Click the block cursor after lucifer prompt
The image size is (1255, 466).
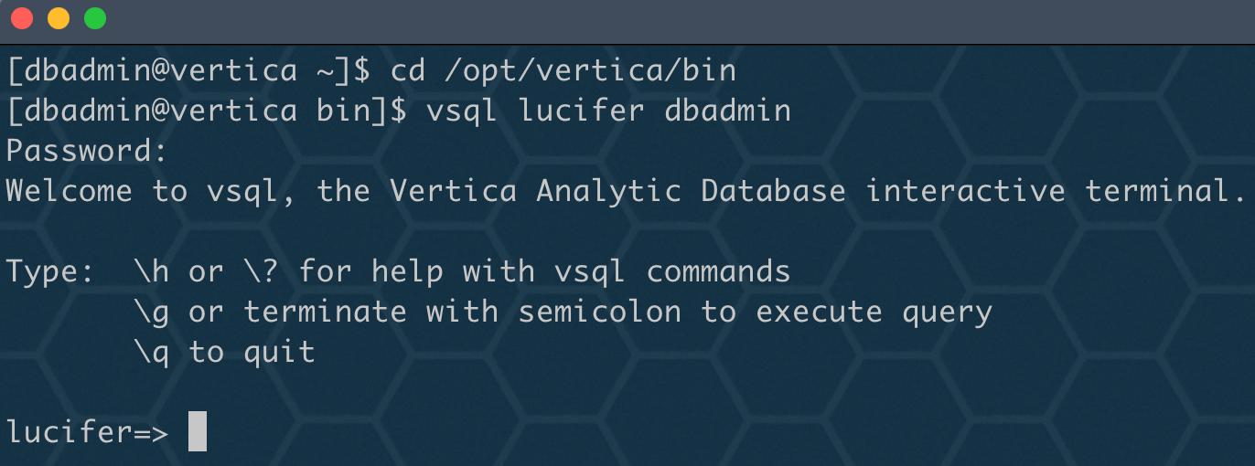point(198,431)
